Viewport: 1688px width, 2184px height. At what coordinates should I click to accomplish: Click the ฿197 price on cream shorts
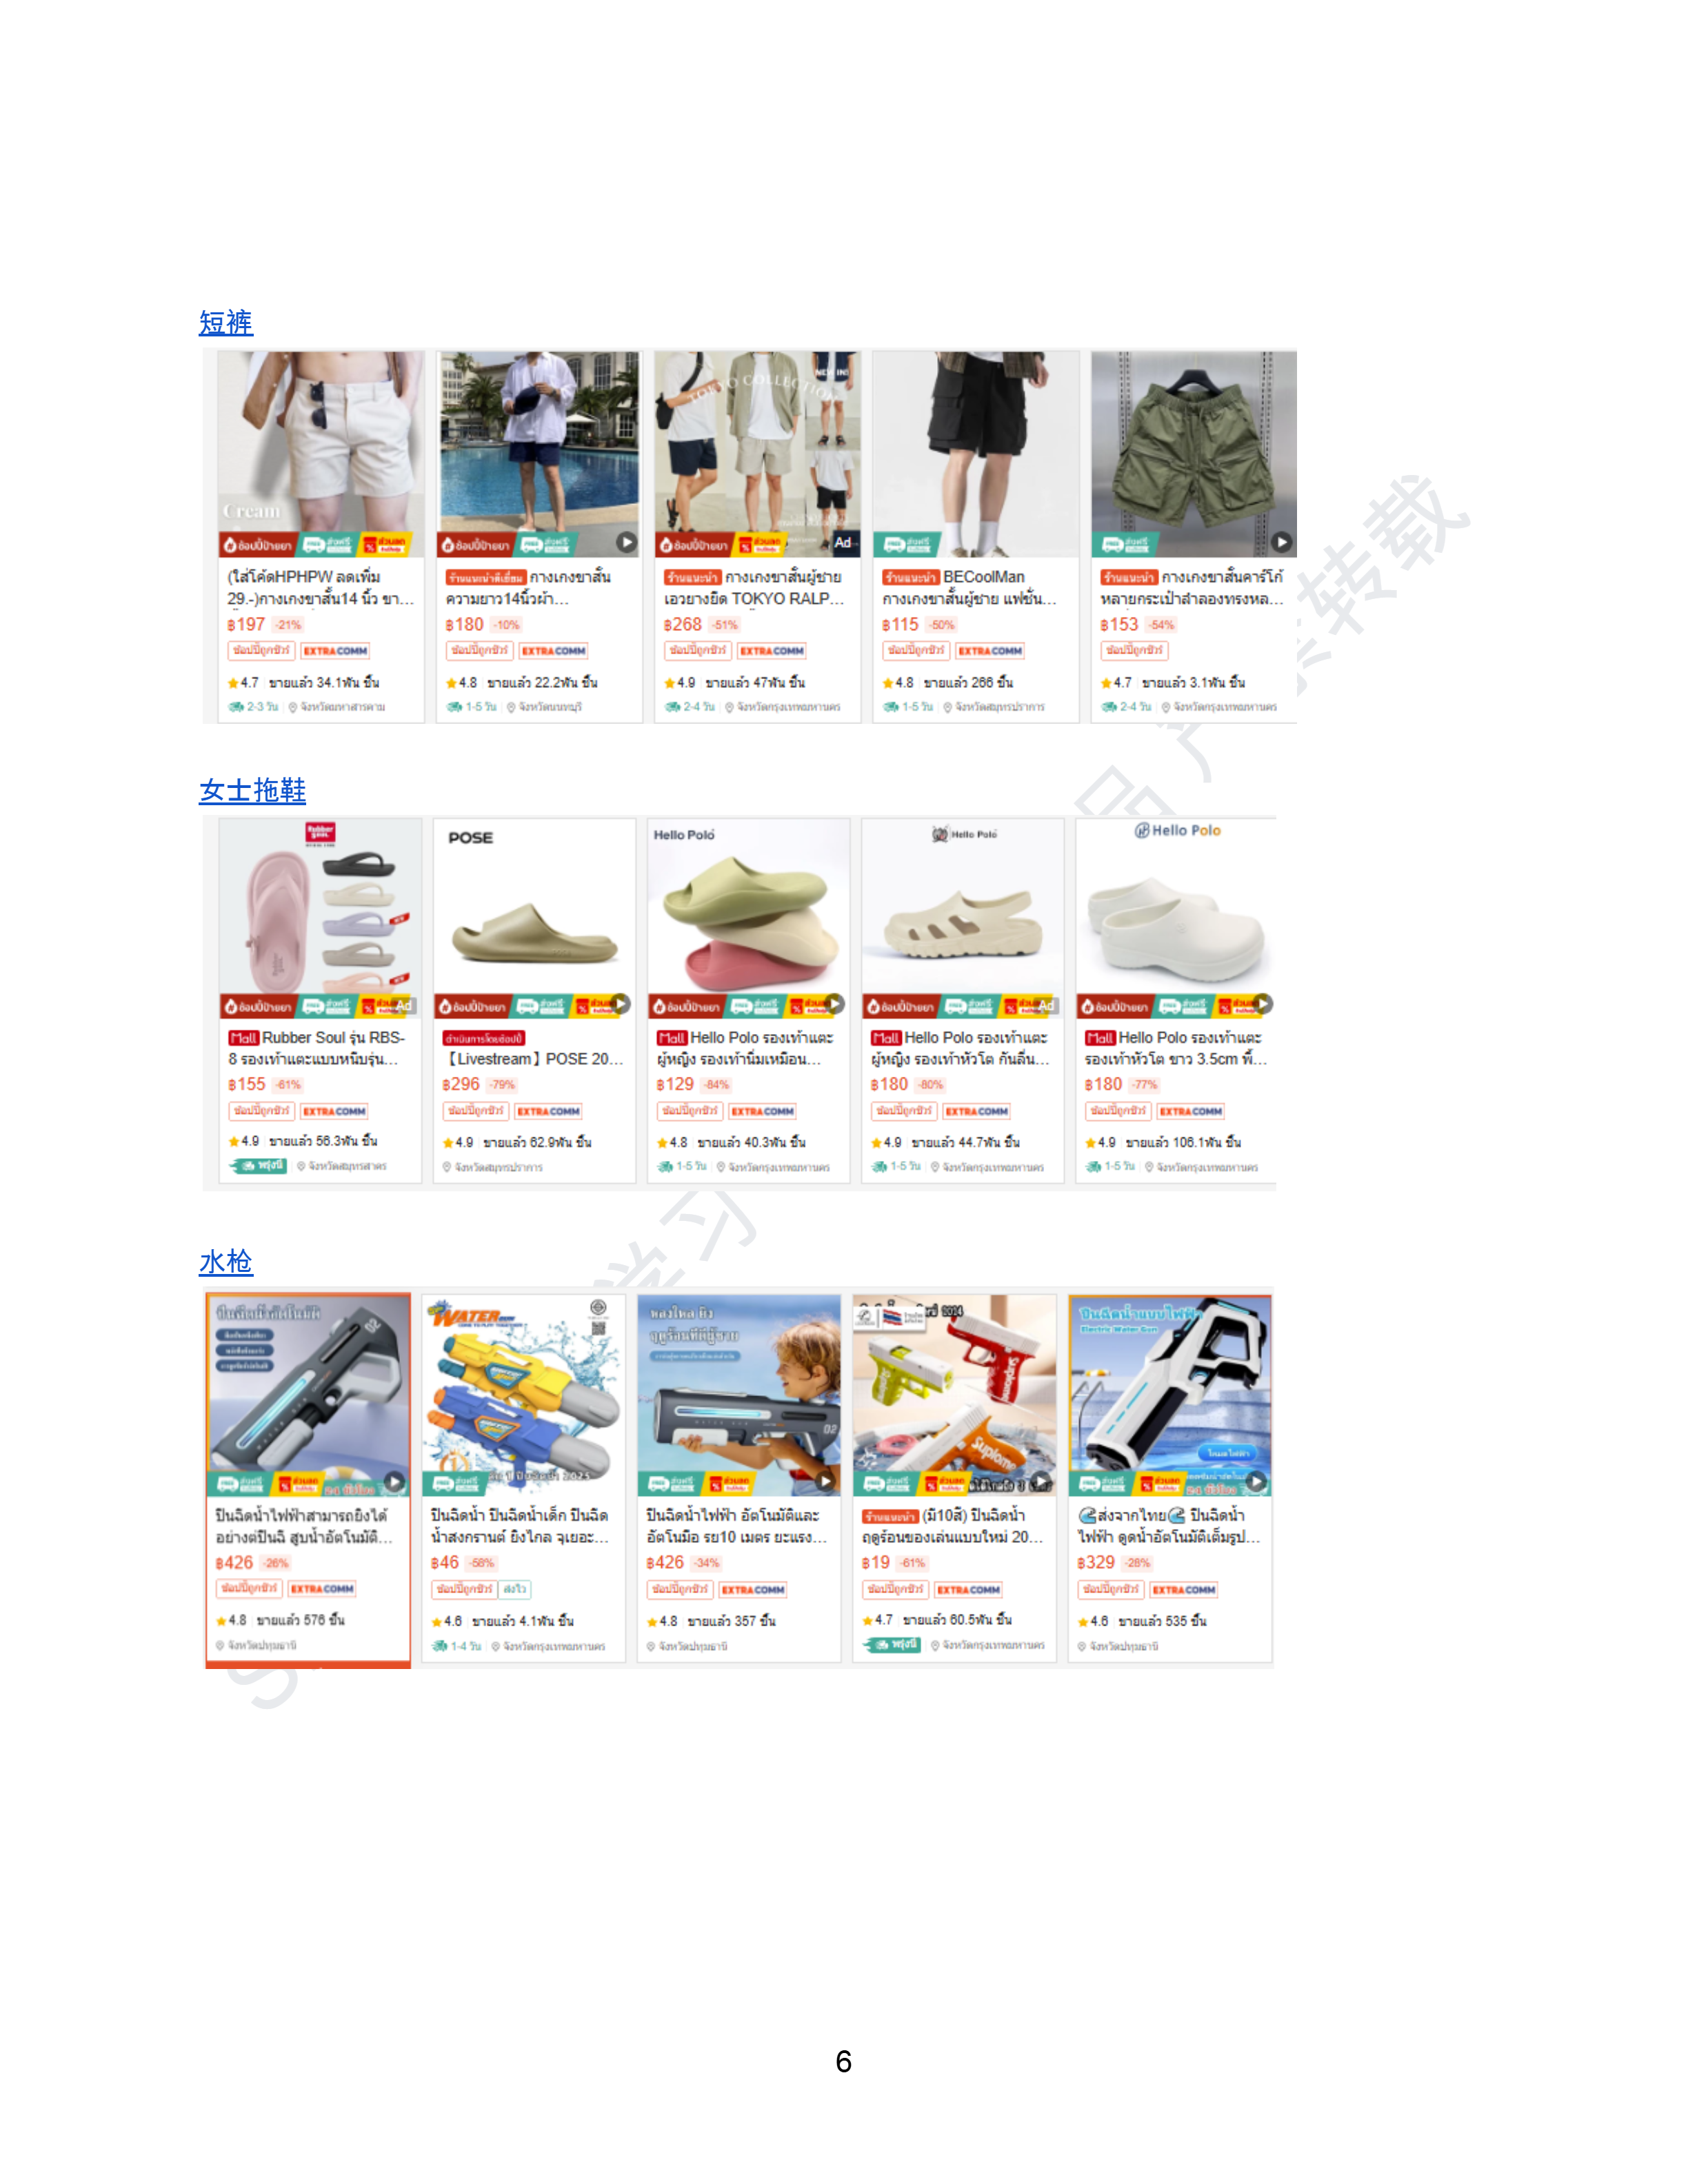pyautogui.click(x=246, y=625)
